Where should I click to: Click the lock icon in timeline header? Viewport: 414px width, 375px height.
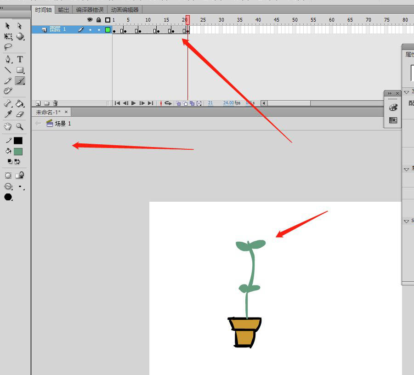tap(98, 20)
